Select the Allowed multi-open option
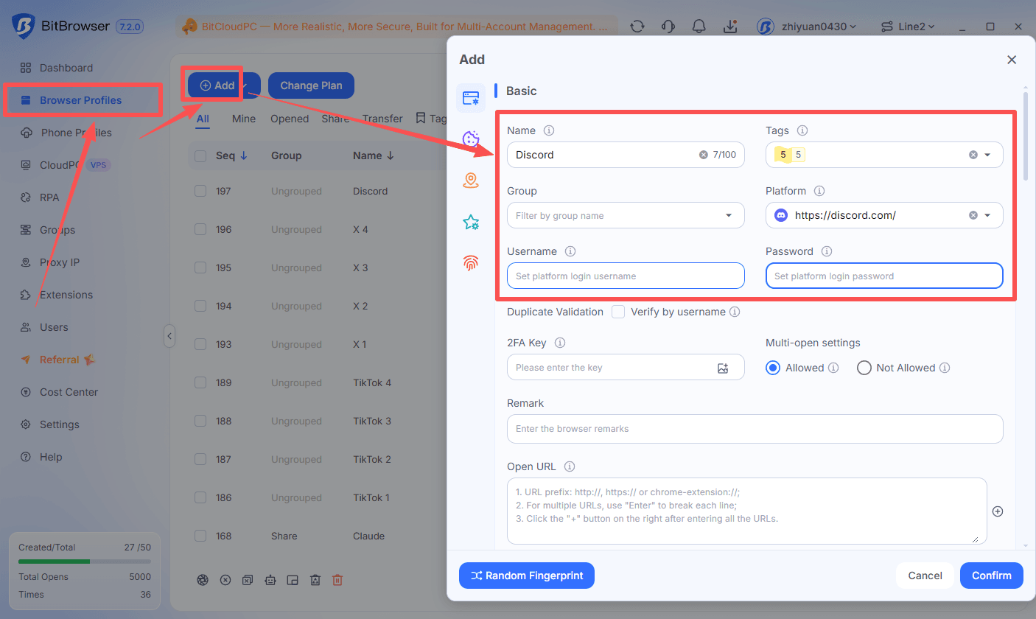 coord(773,368)
